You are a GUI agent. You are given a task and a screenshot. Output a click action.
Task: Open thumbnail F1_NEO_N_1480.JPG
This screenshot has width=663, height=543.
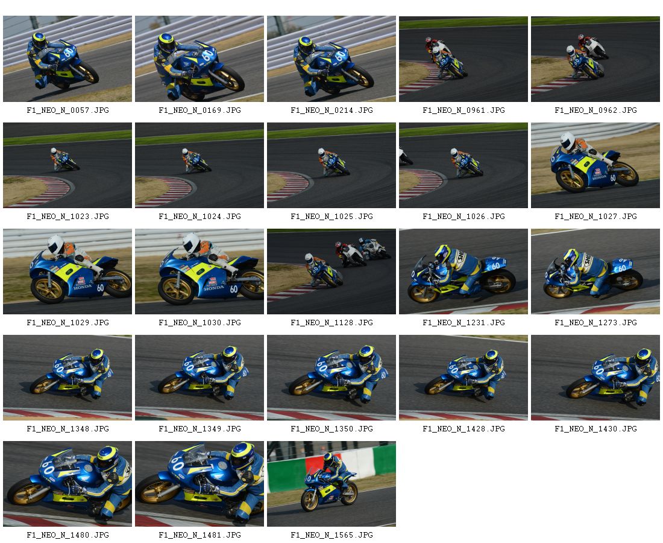click(x=68, y=484)
